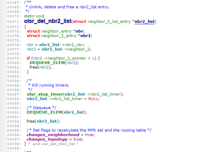The height and width of the screenshot is (152, 205).
Task: Click the DEQUEUE_ELEM(nbr2) macro call
Action: tap(54, 63)
